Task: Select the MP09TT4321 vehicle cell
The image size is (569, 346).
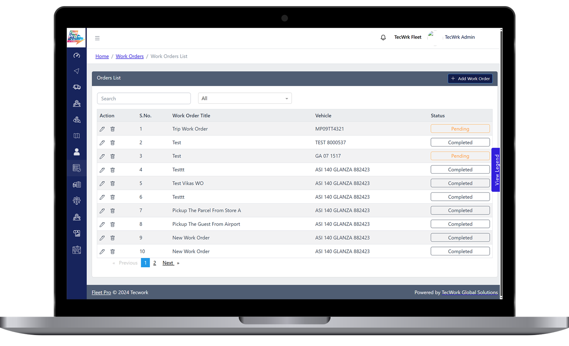Action: point(330,129)
